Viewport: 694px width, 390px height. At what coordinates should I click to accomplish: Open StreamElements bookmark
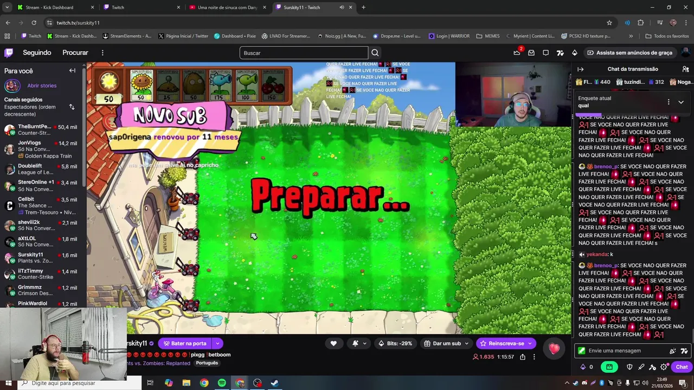point(126,36)
